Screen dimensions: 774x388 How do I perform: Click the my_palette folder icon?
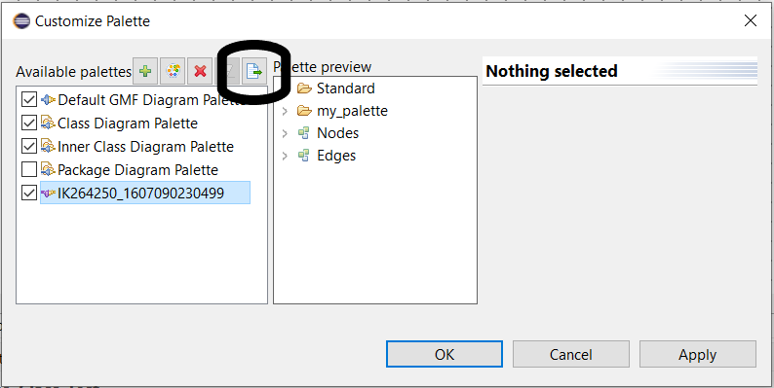(x=304, y=111)
